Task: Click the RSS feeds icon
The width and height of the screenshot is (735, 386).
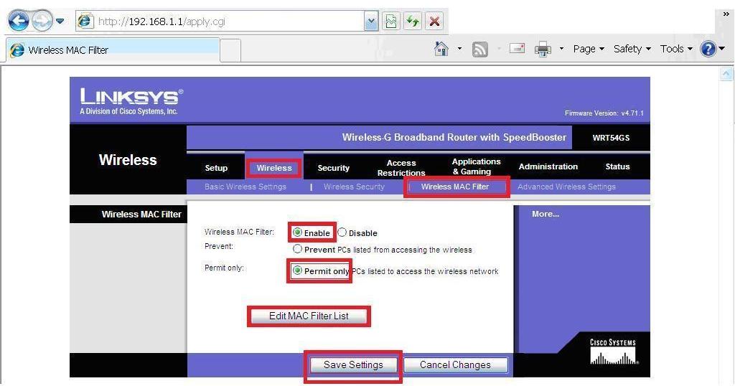Action: point(480,50)
